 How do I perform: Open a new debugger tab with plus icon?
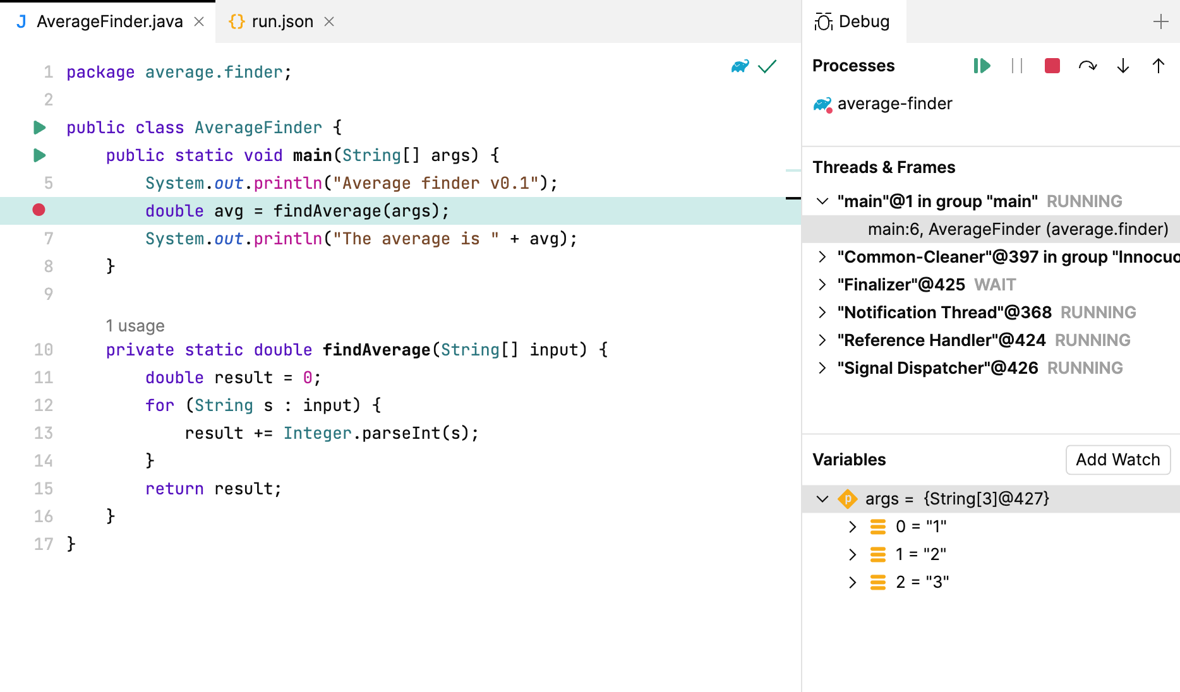(1161, 21)
